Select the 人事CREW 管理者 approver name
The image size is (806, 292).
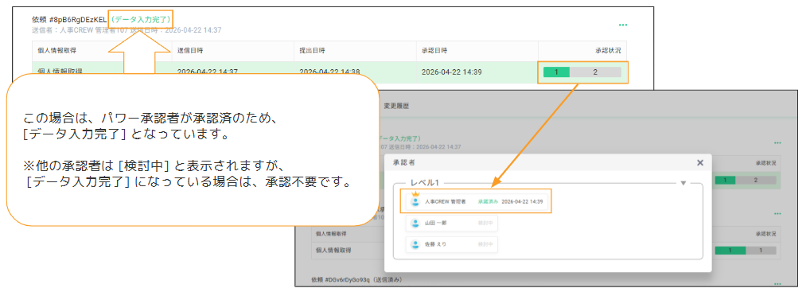[445, 202]
